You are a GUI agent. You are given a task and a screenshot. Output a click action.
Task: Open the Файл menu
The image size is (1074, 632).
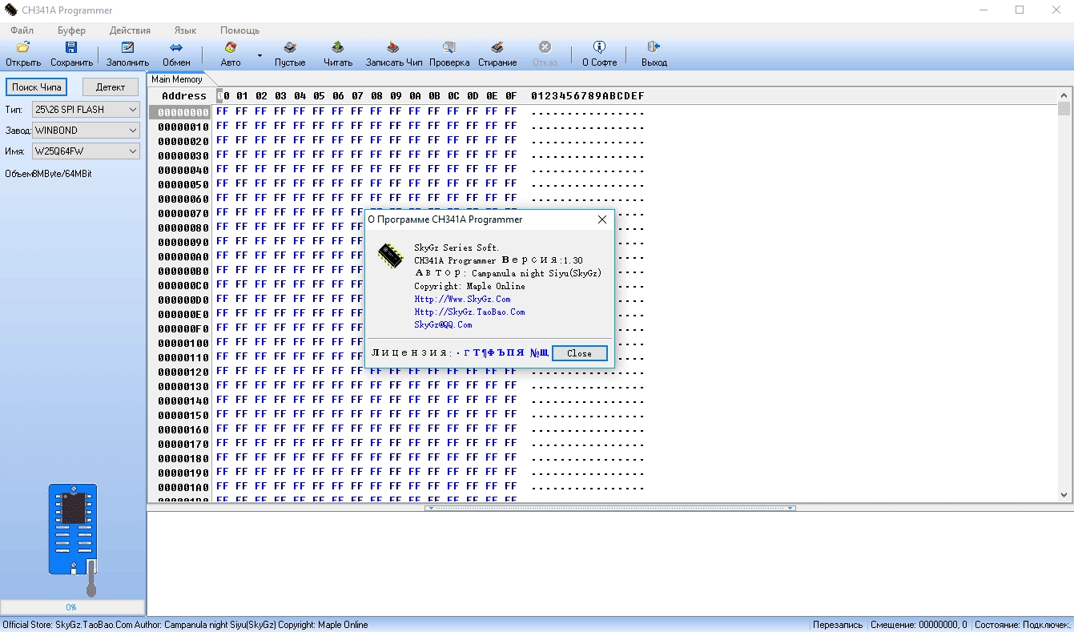[22, 30]
